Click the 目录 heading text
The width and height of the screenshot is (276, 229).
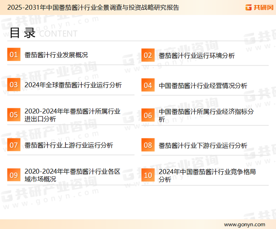tap(22, 33)
